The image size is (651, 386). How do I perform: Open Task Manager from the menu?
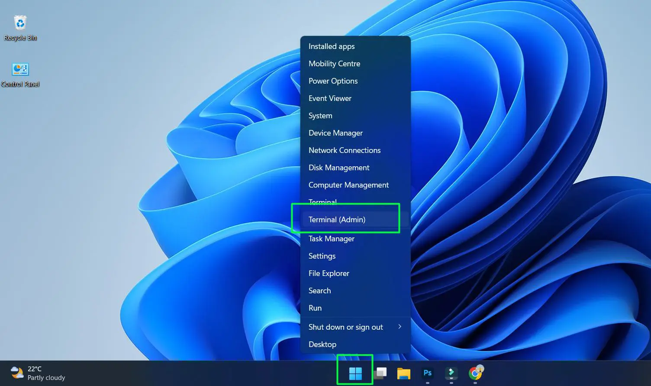click(331, 239)
